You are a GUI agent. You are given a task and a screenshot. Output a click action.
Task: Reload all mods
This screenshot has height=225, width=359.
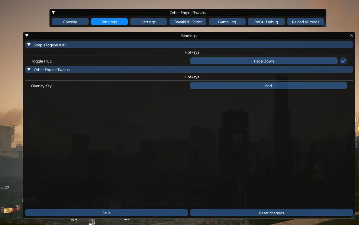click(x=306, y=22)
